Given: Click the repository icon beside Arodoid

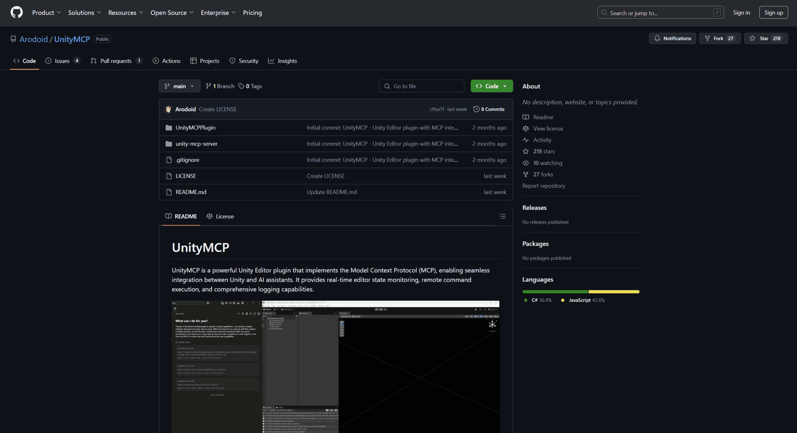Looking at the screenshot, I should click(13, 39).
